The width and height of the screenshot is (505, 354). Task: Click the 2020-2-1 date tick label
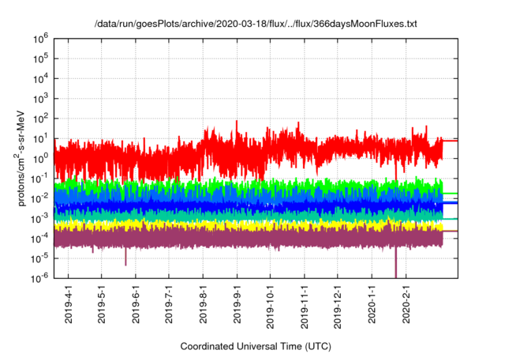[x=406, y=304]
